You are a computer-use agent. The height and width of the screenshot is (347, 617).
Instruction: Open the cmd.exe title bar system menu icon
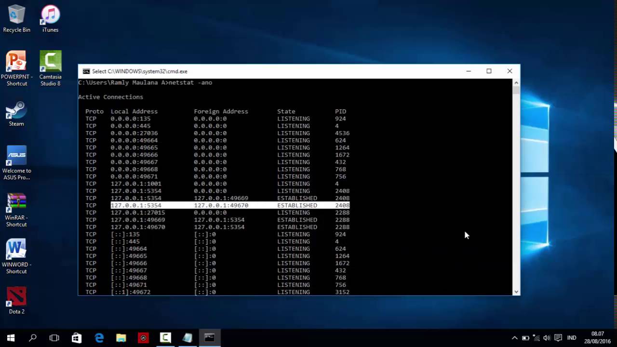tap(86, 71)
